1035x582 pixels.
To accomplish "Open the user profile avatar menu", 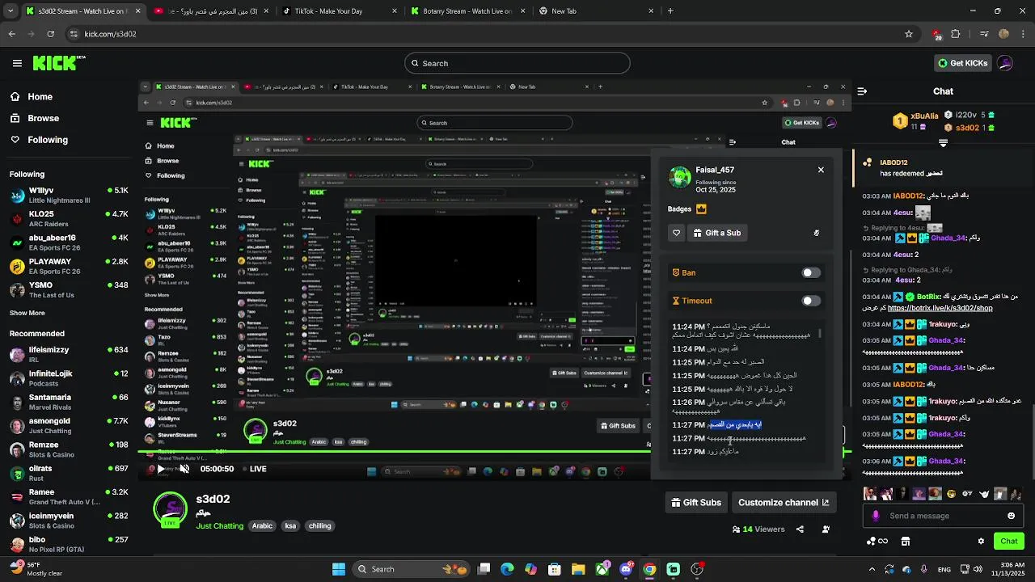I will tap(1005, 63).
